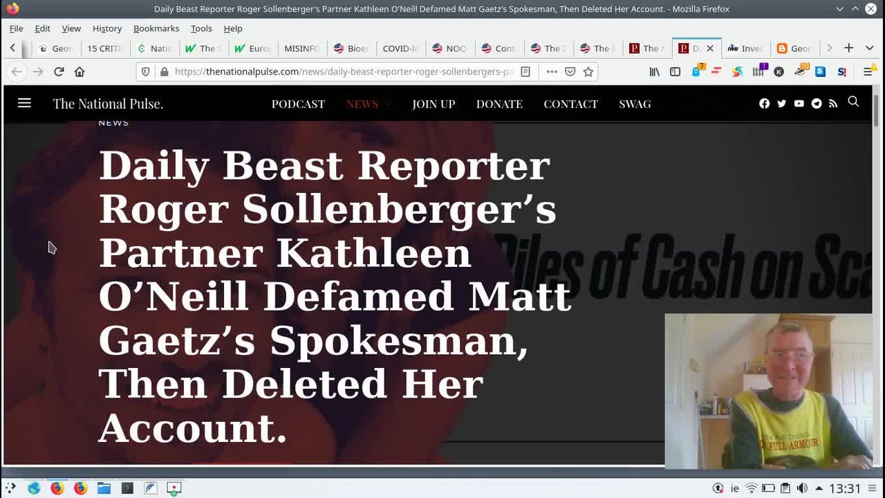The height and width of the screenshot is (498, 885).
Task: Bookmark this page with star icon
Action: pos(588,72)
